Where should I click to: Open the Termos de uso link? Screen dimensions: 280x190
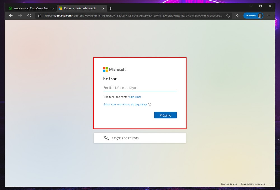[x=229, y=184]
